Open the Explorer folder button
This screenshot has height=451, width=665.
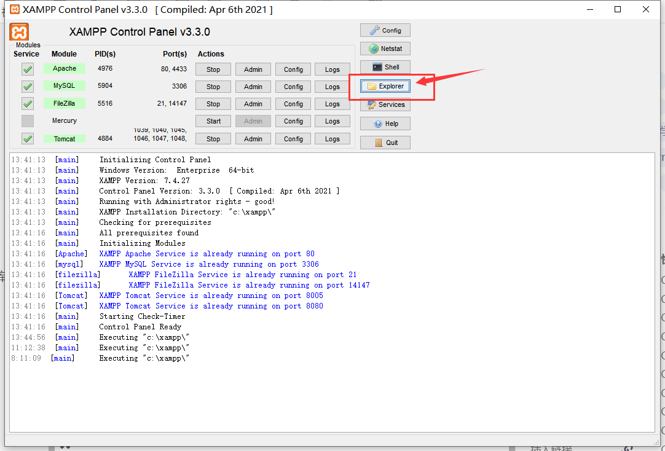click(x=385, y=86)
